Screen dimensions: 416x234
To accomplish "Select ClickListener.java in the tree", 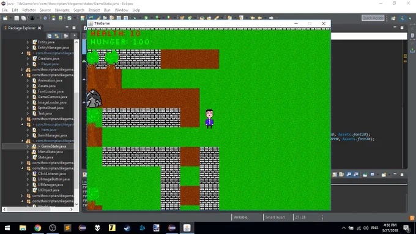I will click(x=52, y=174).
